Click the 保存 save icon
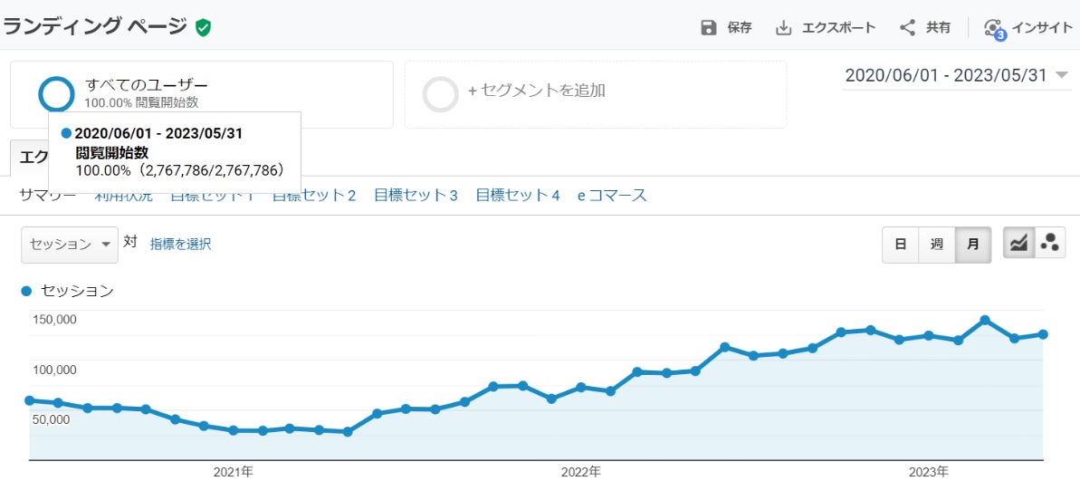This screenshot has height=481, width=1080. pyautogui.click(x=709, y=28)
